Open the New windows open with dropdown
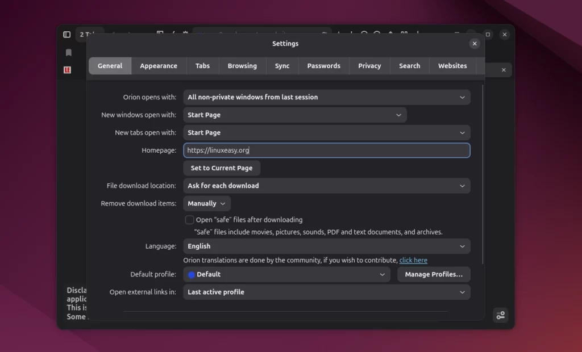 (295, 115)
